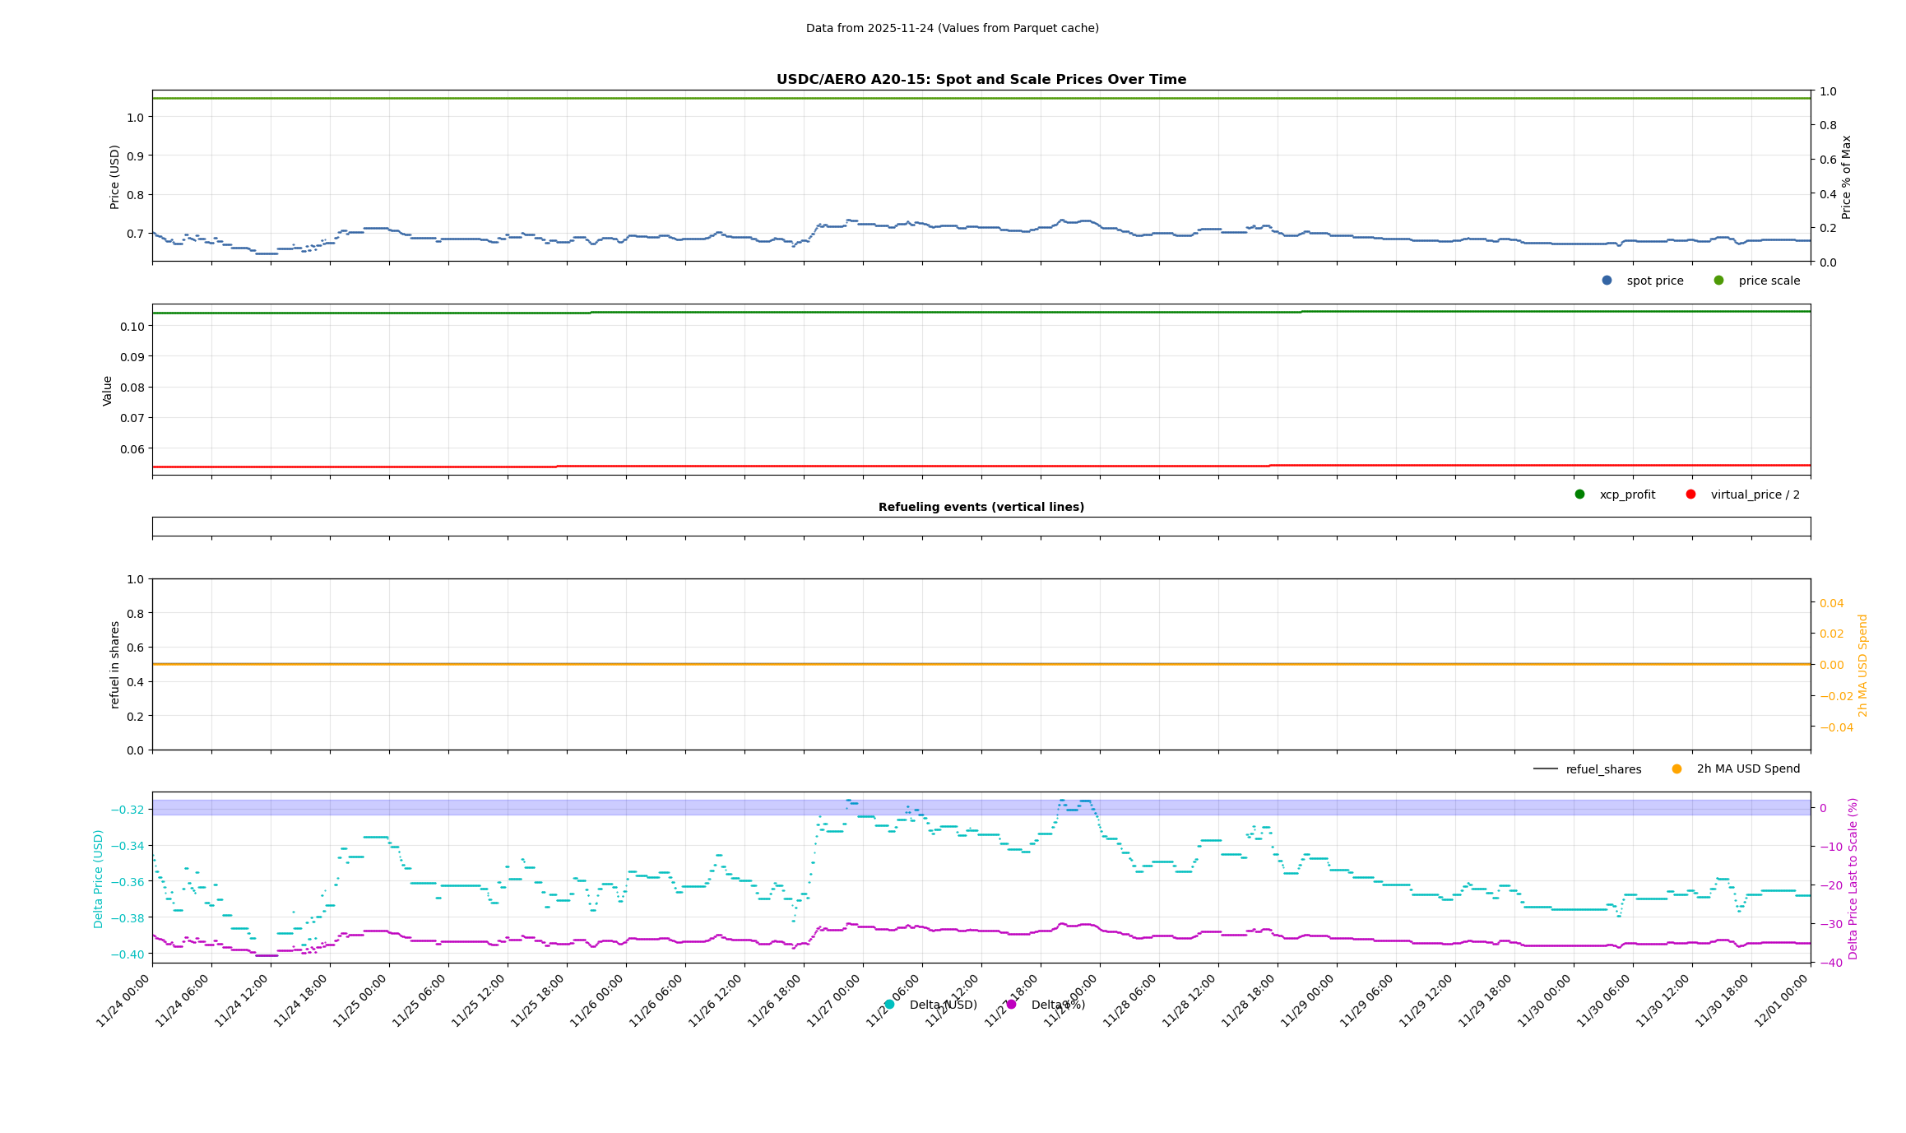
Task: Click the magenta Delta (%) legend marker
Action: pos(1011,1005)
